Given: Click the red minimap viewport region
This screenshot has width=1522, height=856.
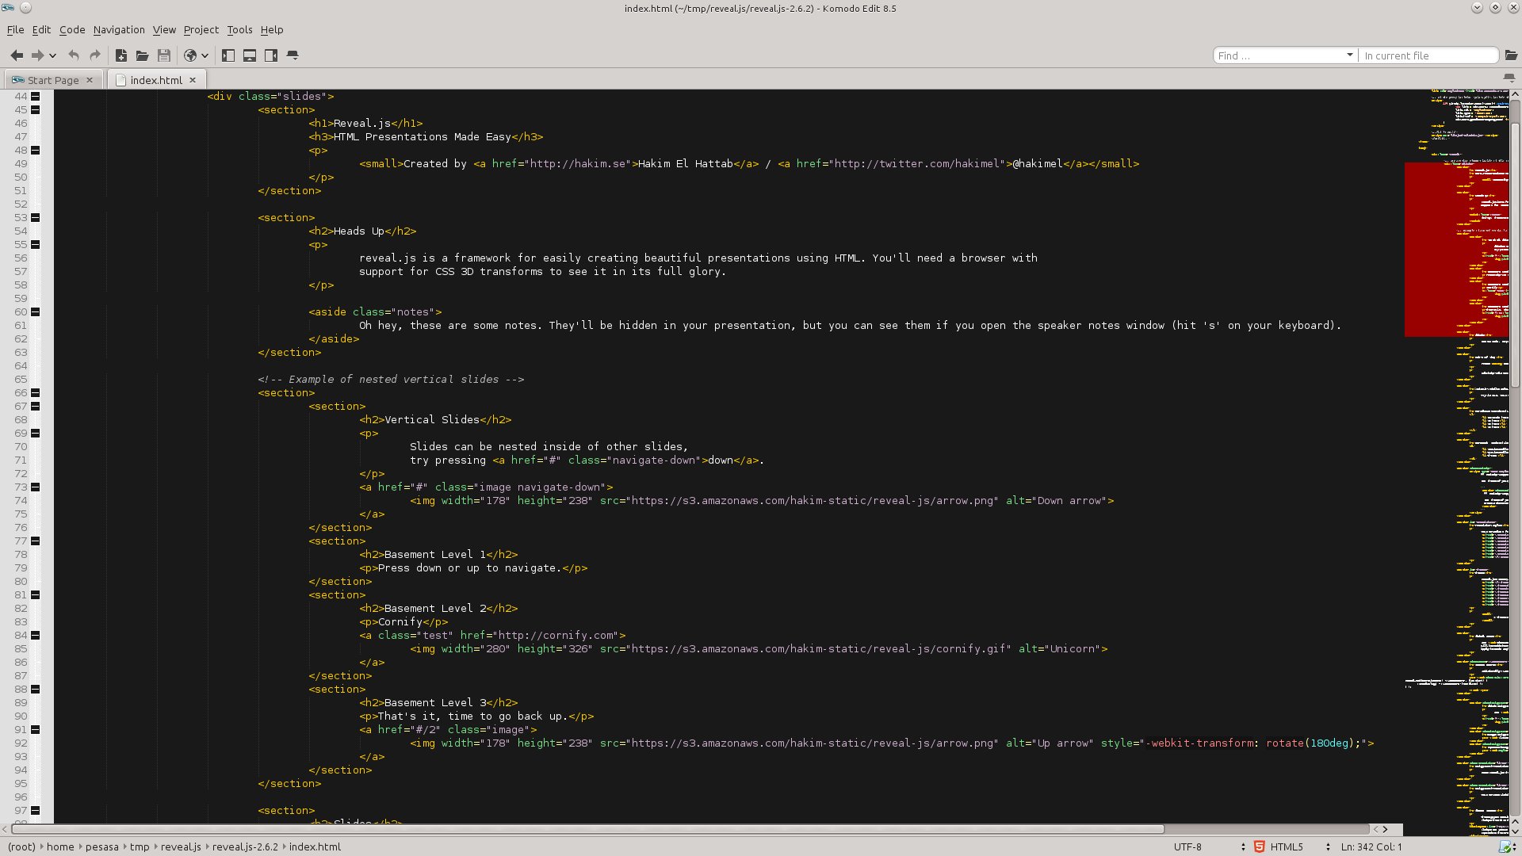Looking at the screenshot, I should (x=1456, y=250).
